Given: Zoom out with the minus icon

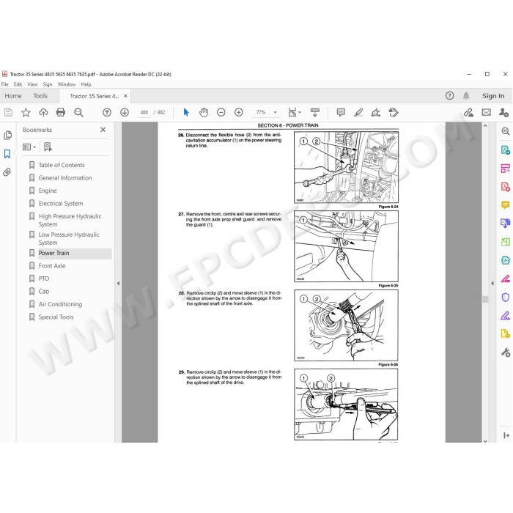Looking at the screenshot, I should point(221,113).
